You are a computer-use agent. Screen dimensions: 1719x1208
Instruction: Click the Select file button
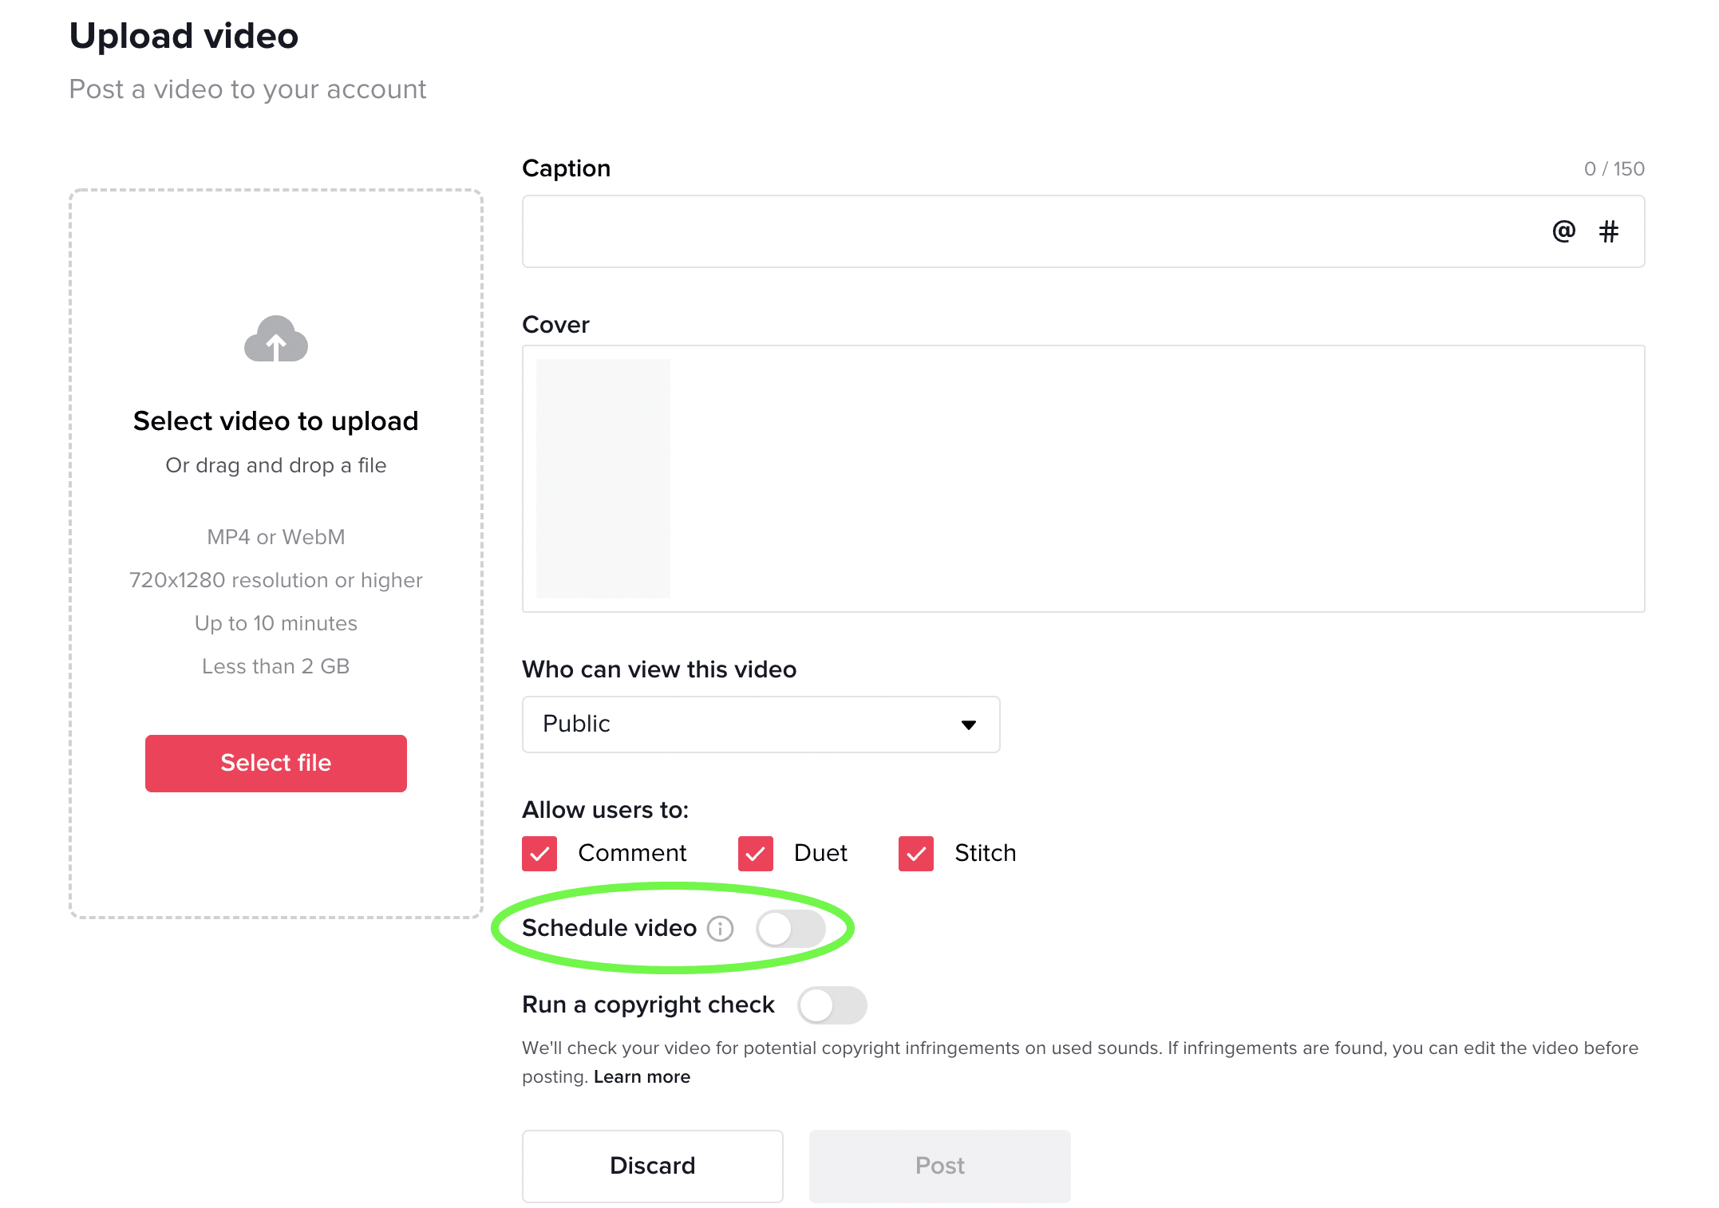click(275, 763)
